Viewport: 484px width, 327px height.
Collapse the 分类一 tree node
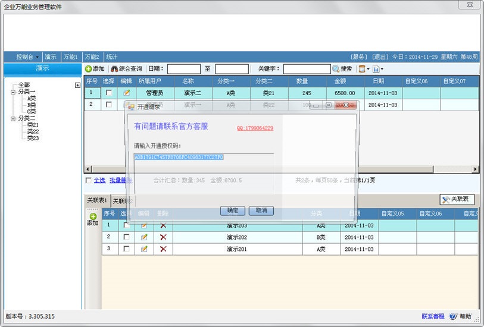(13, 92)
